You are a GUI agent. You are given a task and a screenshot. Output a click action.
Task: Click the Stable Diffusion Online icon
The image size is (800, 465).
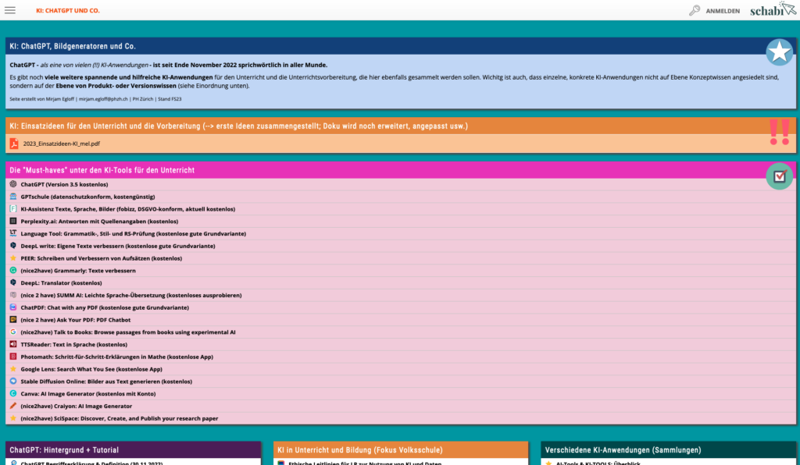[13, 381]
